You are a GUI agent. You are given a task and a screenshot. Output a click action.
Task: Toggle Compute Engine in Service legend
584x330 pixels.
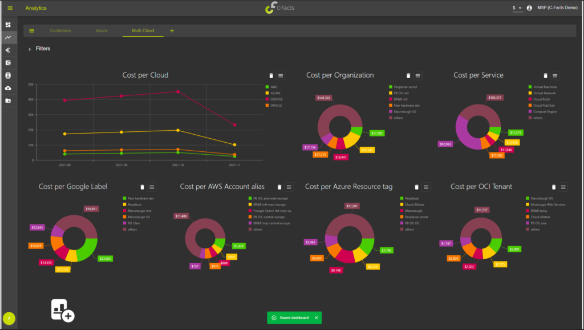click(543, 111)
